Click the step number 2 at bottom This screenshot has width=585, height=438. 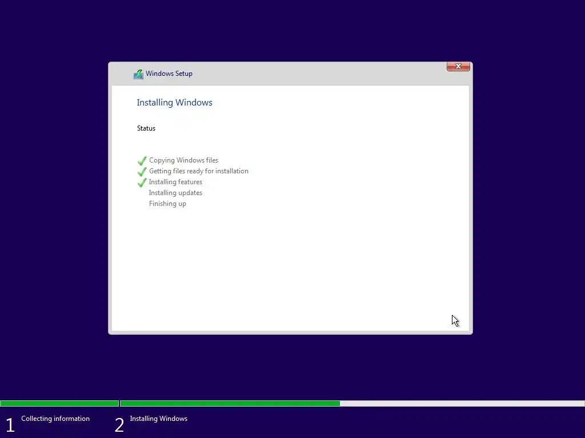(119, 425)
